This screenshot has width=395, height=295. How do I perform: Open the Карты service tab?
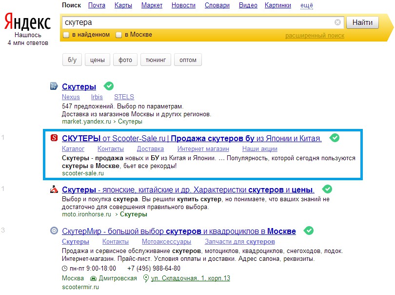[x=123, y=5]
